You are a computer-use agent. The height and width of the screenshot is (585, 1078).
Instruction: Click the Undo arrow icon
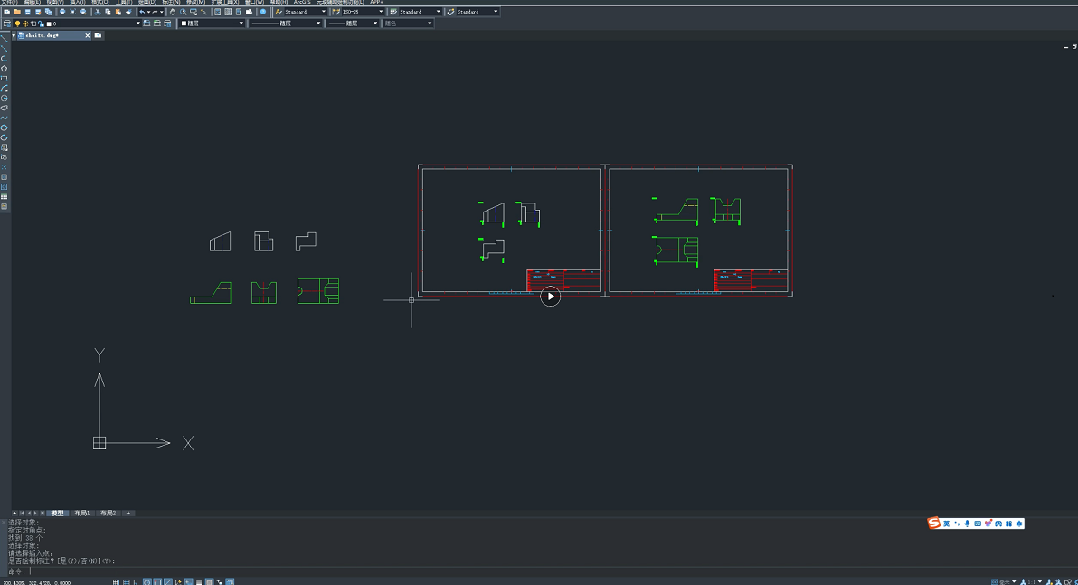pos(142,12)
